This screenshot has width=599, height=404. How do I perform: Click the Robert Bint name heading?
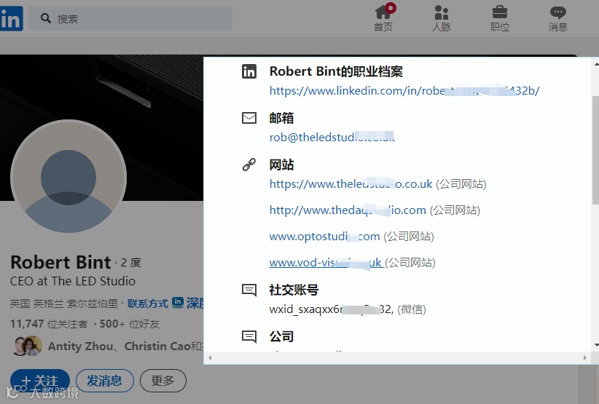[x=60, y=262]
